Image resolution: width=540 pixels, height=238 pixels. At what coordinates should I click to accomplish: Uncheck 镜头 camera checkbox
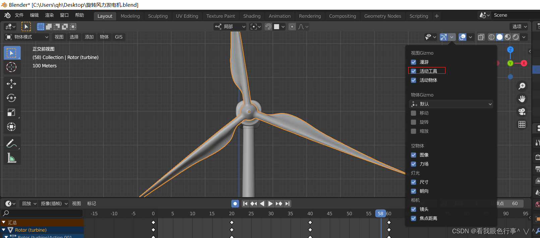[x=414, y=209]
